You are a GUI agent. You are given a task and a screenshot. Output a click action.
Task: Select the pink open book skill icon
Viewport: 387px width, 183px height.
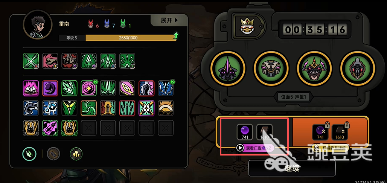(x=31, y=88)
